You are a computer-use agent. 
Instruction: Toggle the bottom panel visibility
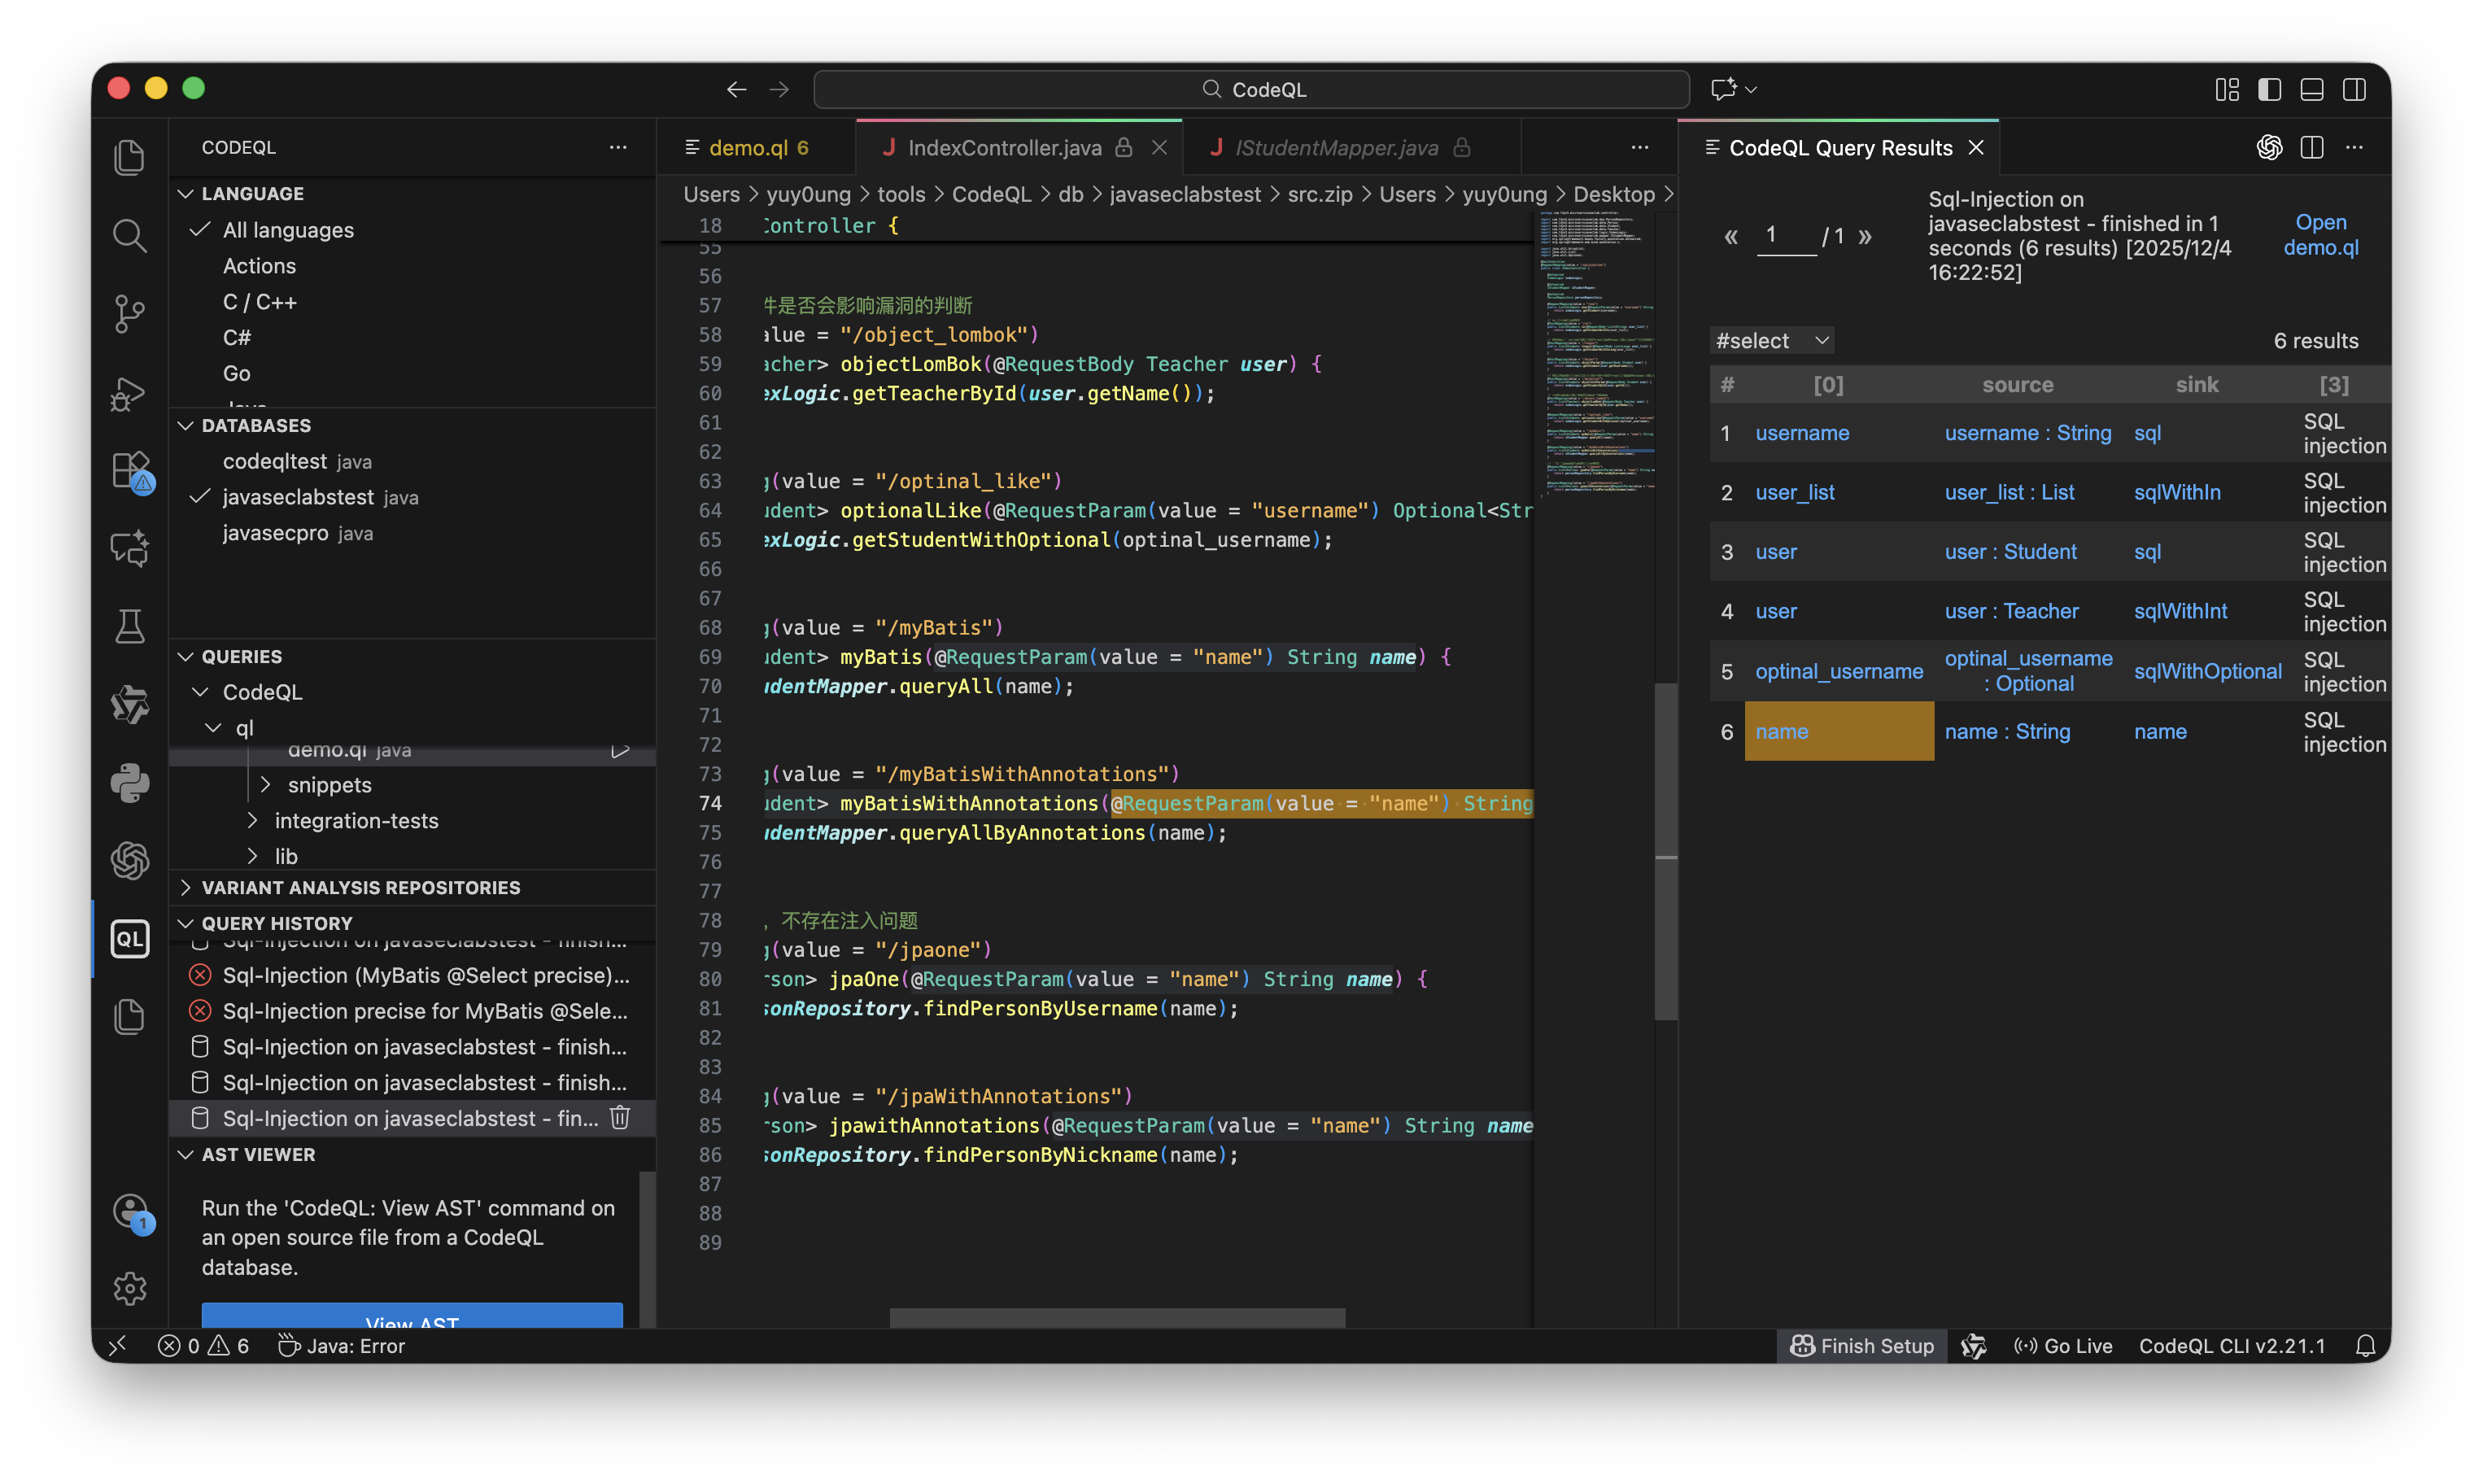pyautogui.click(x=2312, y=90)
